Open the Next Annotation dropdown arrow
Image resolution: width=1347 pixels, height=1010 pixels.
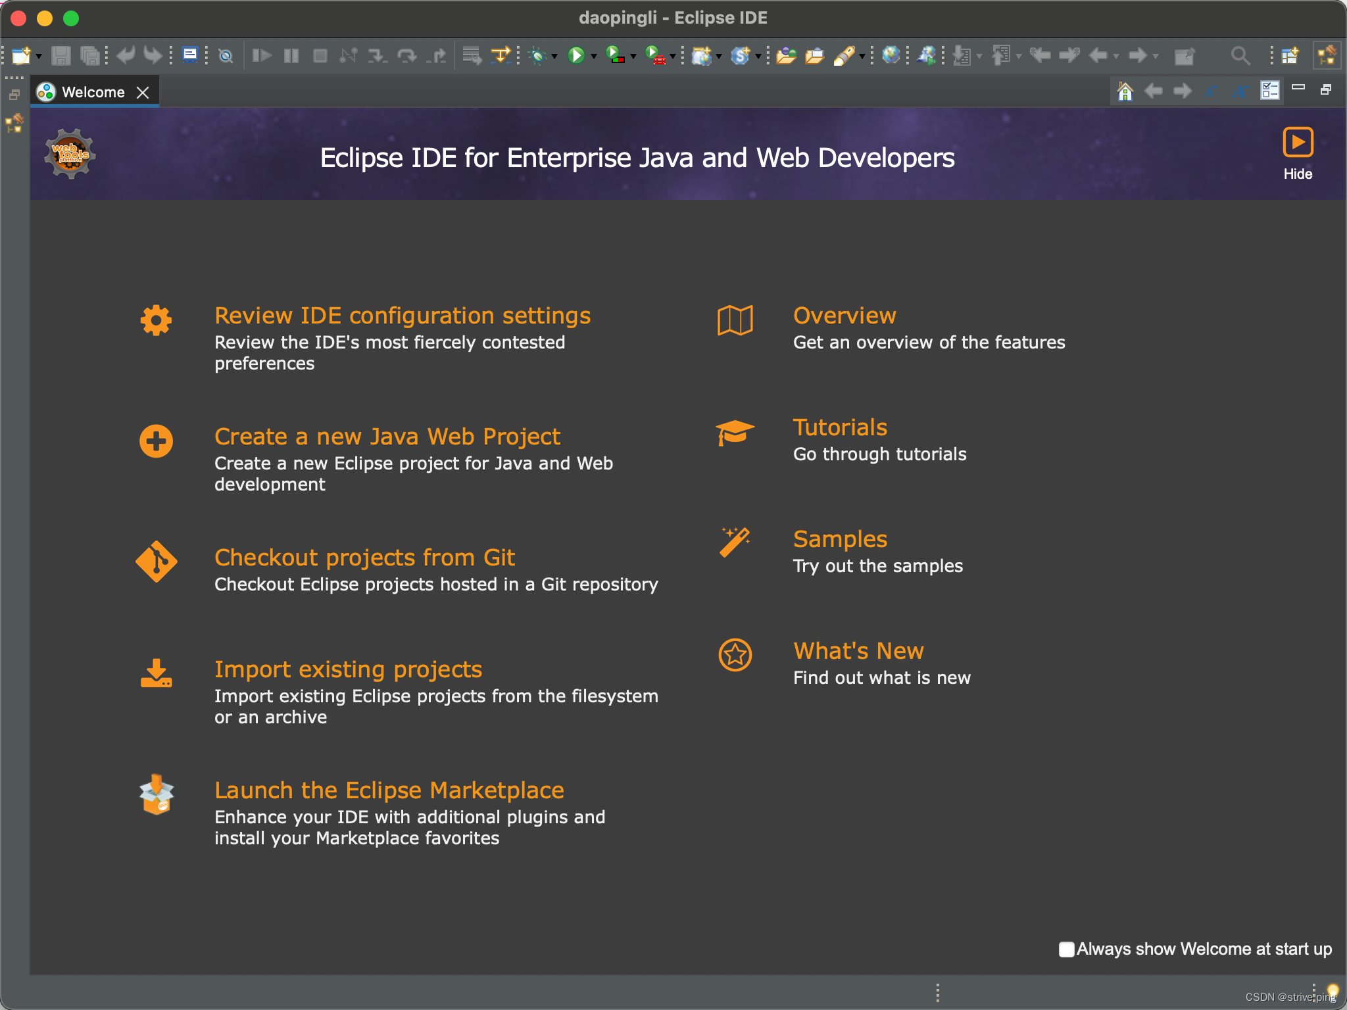coord(979,57)
